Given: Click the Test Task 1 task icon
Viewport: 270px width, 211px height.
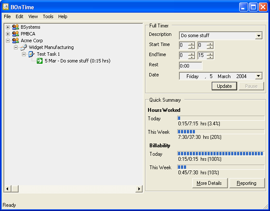Looking at the screenshot, I should 31,54.
